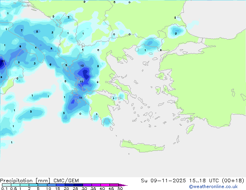Select the 40–45 mm magenta legend swatch
Image resolution: width=246 pixels, height=190 pixels.
coord(105,185)
